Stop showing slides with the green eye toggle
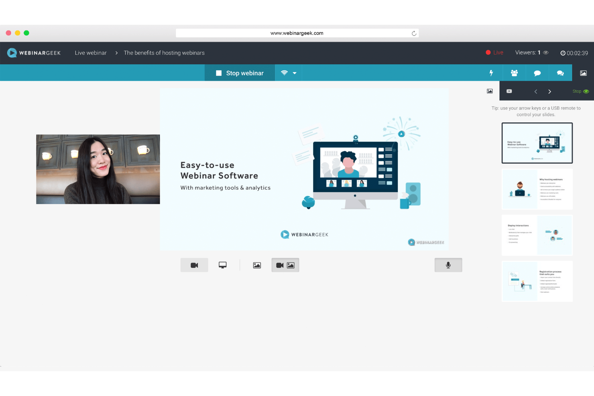This screenshot has height=396, width=594. click(581, 91)
